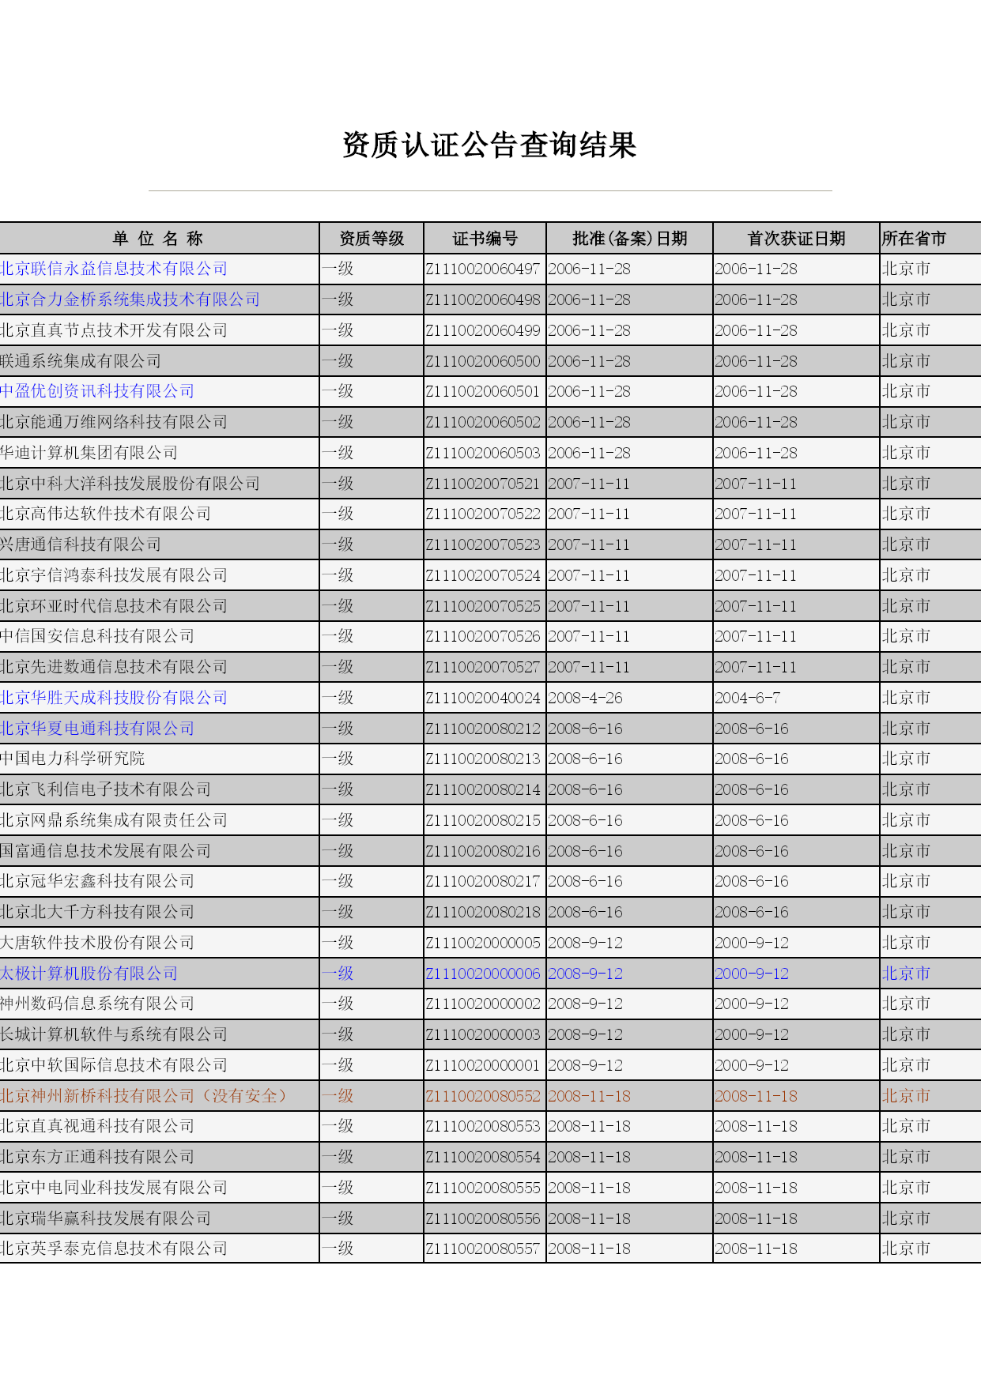Viewport: 981px width, 1386px height.
Task: Click certificate number Z1110020000002
Action: coord(483,1004)
